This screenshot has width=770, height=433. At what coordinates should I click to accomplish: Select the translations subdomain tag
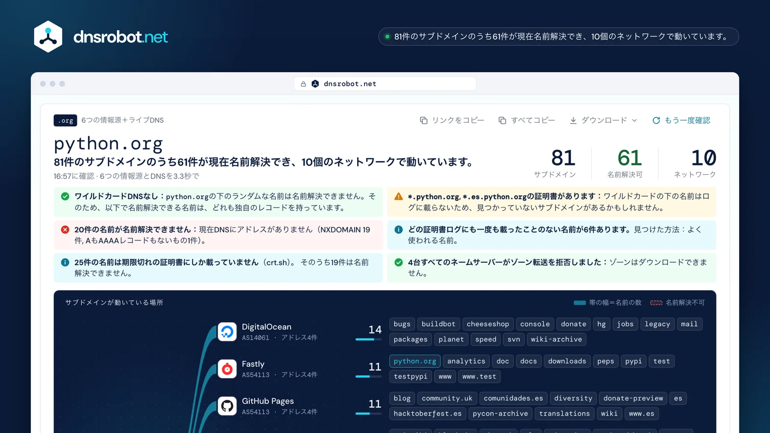565,414
